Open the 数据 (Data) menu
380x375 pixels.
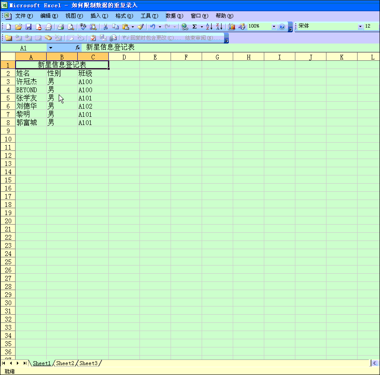[x=174, y=16]
